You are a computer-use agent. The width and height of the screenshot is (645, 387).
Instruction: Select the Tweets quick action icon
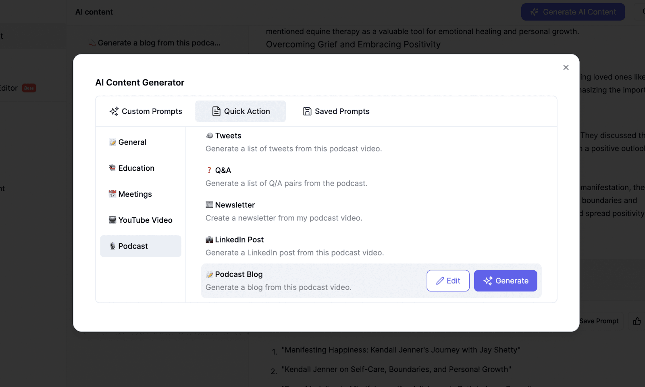click(209, 136)
